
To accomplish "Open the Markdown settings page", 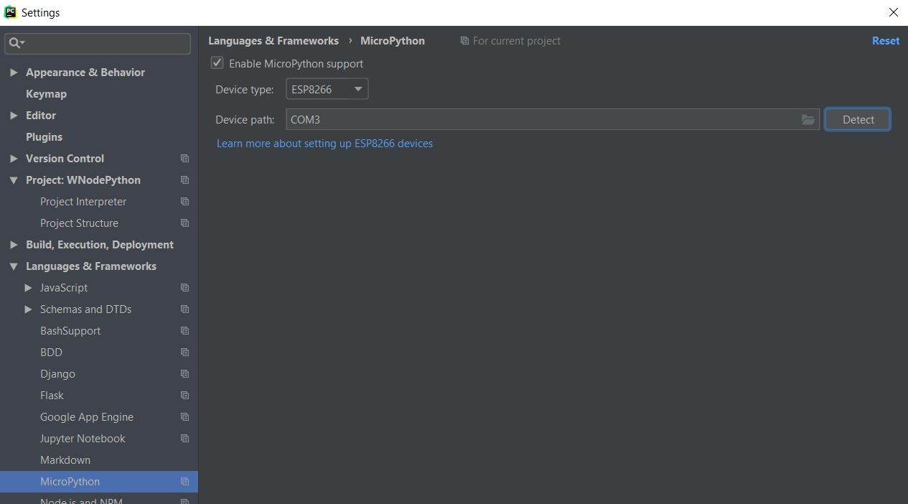I will (65, 460).
